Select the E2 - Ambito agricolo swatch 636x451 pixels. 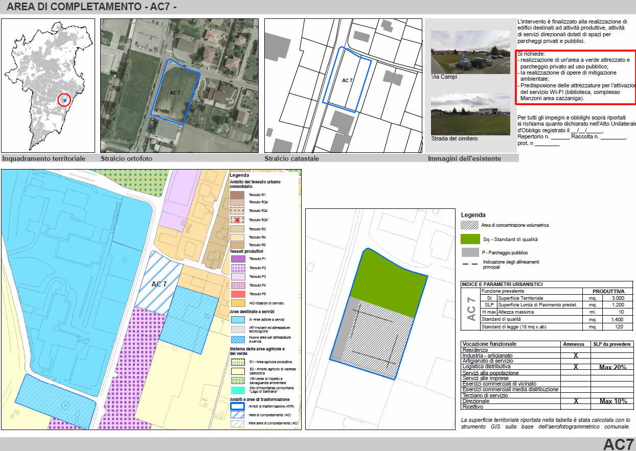click(238, 371)
